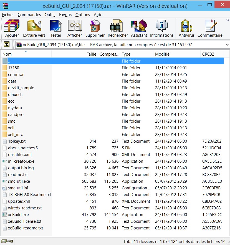The width and height of the screenshot is (230, 245).
Task: Expand the hidden toolbar buttons chevron
Action: 228,20
